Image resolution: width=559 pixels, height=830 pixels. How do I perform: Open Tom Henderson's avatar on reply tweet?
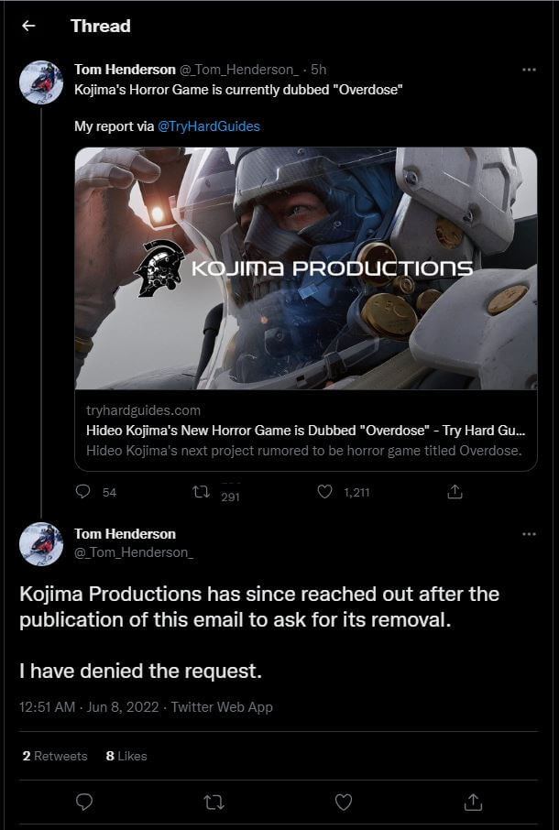[41, 544]
